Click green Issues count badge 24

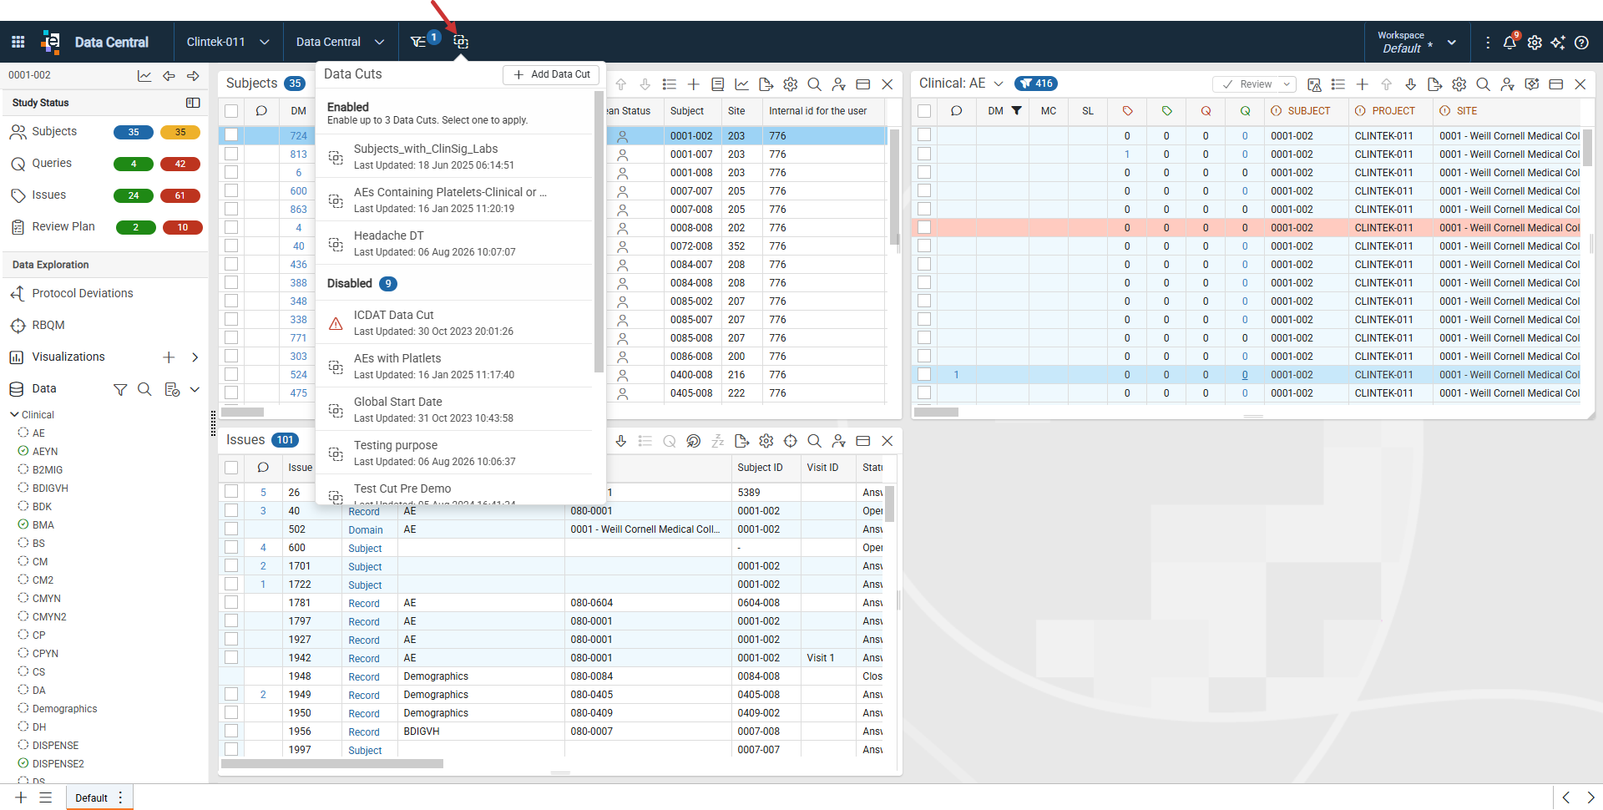(134, 195)
